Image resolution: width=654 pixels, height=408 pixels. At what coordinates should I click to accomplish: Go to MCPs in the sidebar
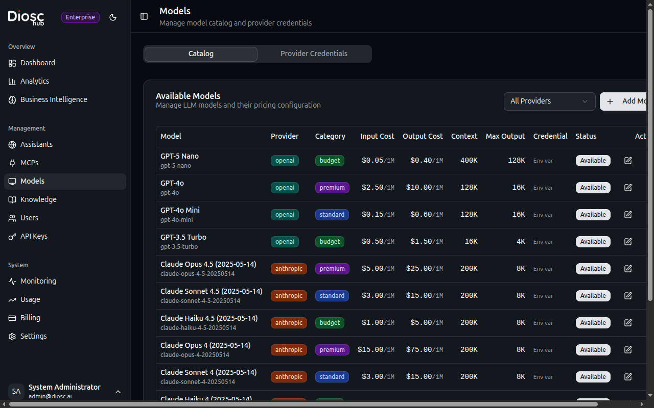29,163
